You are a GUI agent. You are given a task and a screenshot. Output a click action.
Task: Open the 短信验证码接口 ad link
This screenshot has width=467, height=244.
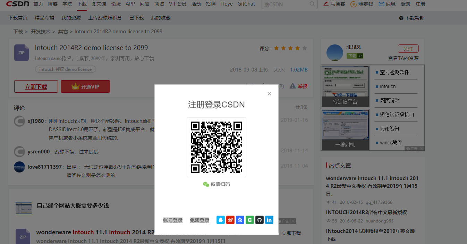coord(397,115)
